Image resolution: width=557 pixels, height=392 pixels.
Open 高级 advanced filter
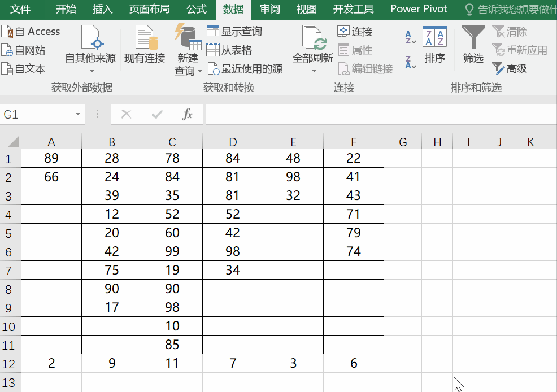(510, 68)
